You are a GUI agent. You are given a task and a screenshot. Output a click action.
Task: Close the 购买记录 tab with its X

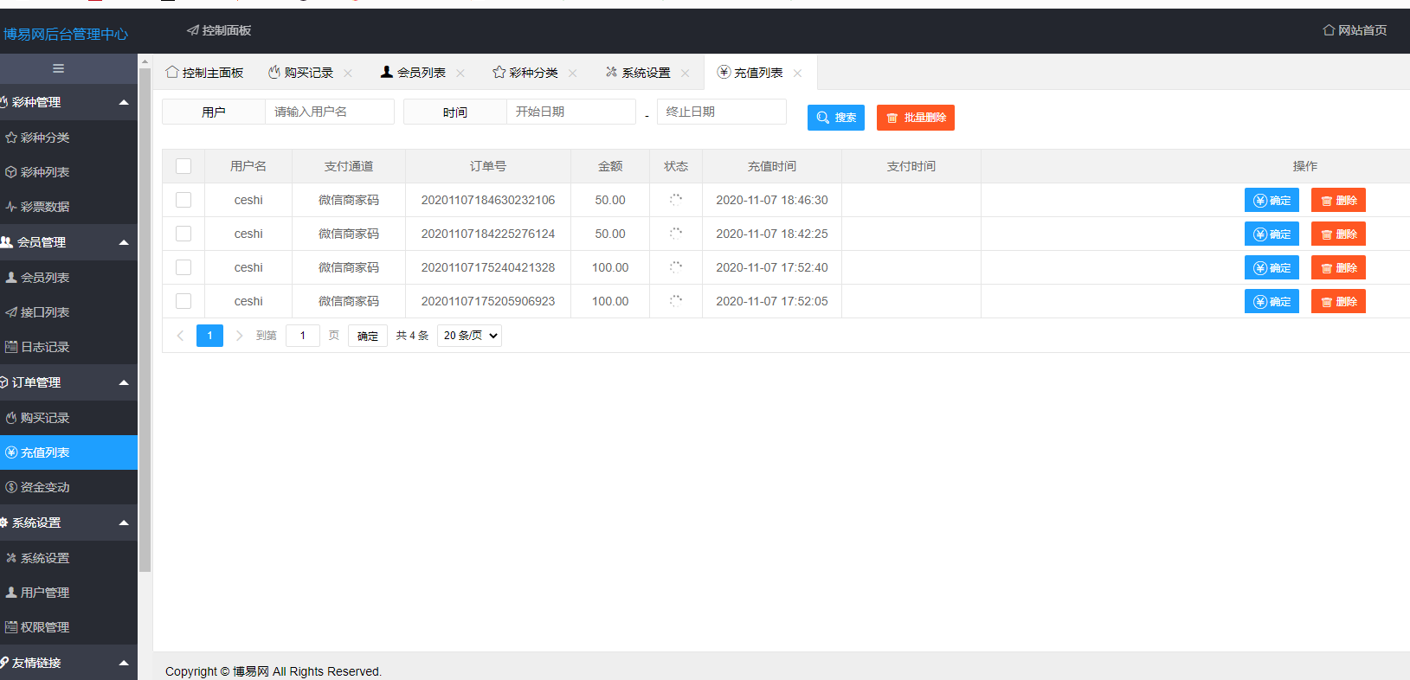pyautogui.click(x=348, y=74)
